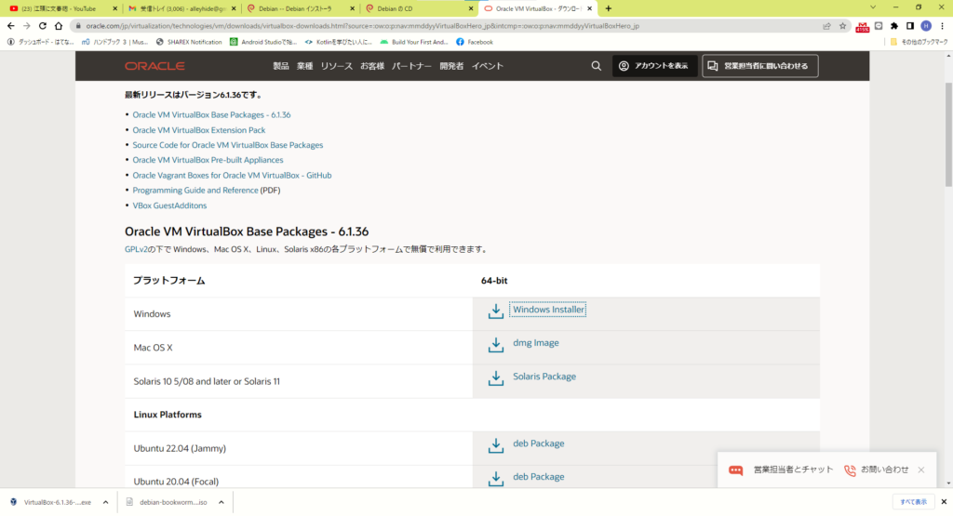The width and height of the screenshot is (953, 516).
Task: Open the 業種 menu in Oracle navigation
Action: point(304,66)
